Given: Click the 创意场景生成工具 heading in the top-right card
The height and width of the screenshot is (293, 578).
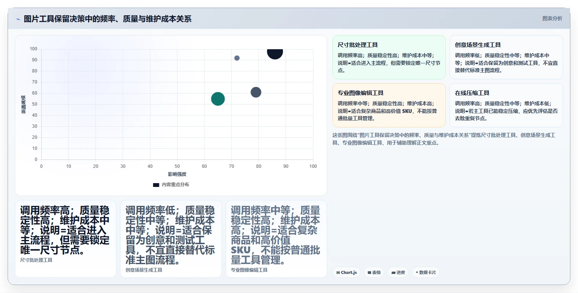Looking at the screenshot, I should coord(478,45).
